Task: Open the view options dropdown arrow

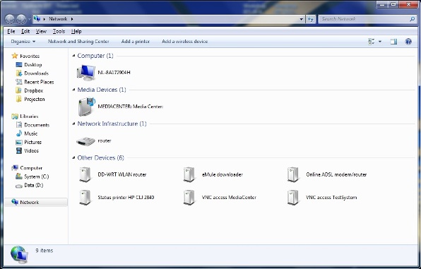Action: (380, 42)
